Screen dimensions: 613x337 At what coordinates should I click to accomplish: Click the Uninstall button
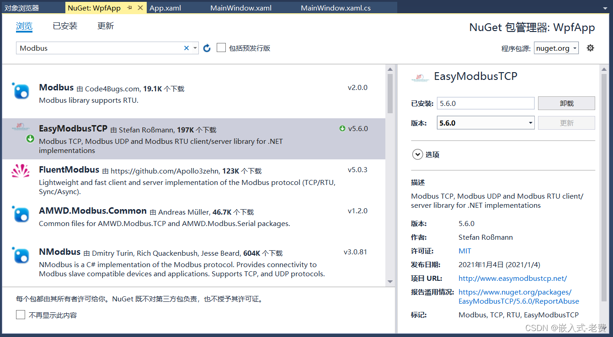click(566, 103)
